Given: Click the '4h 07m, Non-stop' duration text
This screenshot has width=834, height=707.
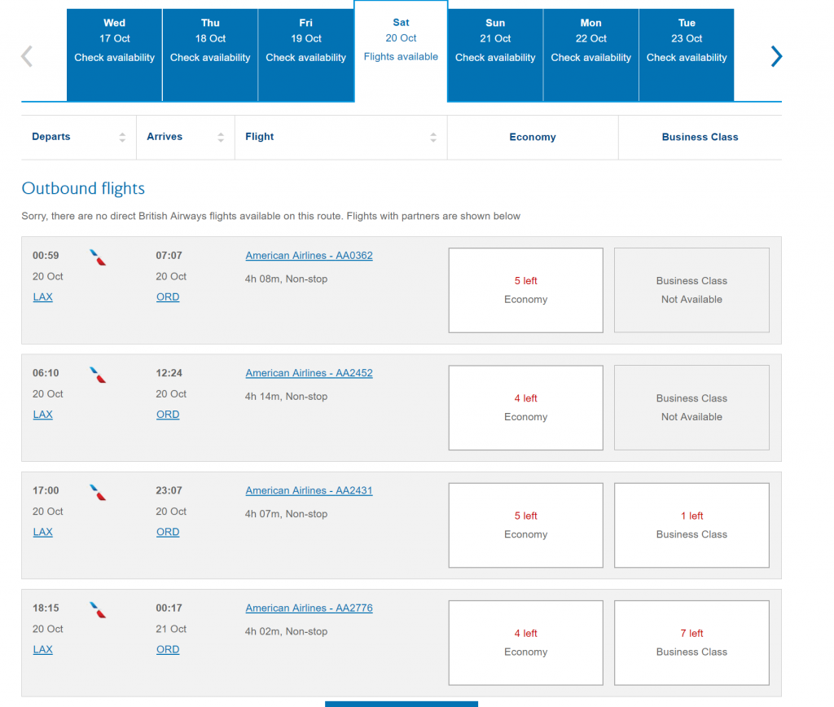Looking at the screenshot, I should (x=286, y=514).
